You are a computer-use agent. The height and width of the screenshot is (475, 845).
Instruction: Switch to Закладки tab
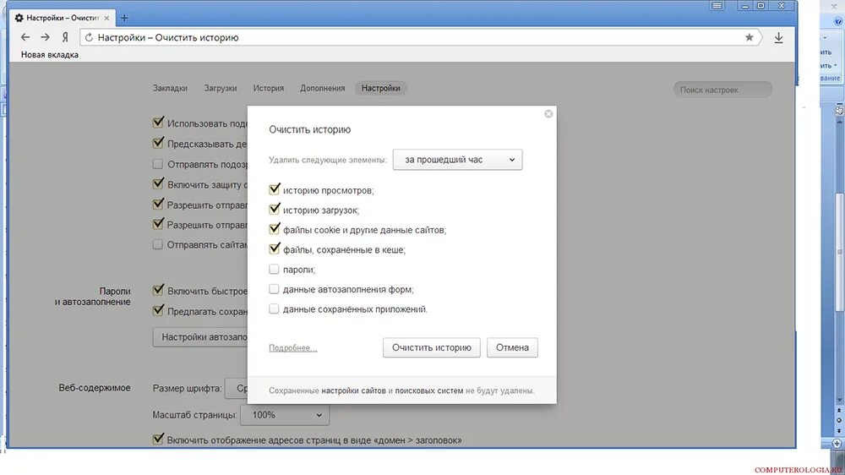tap(170, 88)
